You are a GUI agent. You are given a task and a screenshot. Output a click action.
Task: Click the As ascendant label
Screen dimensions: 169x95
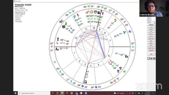point(57,49)
